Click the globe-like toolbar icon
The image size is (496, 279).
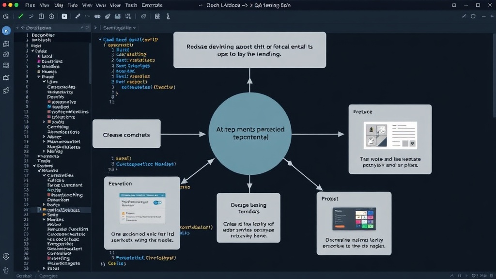[x=143, y=16]
